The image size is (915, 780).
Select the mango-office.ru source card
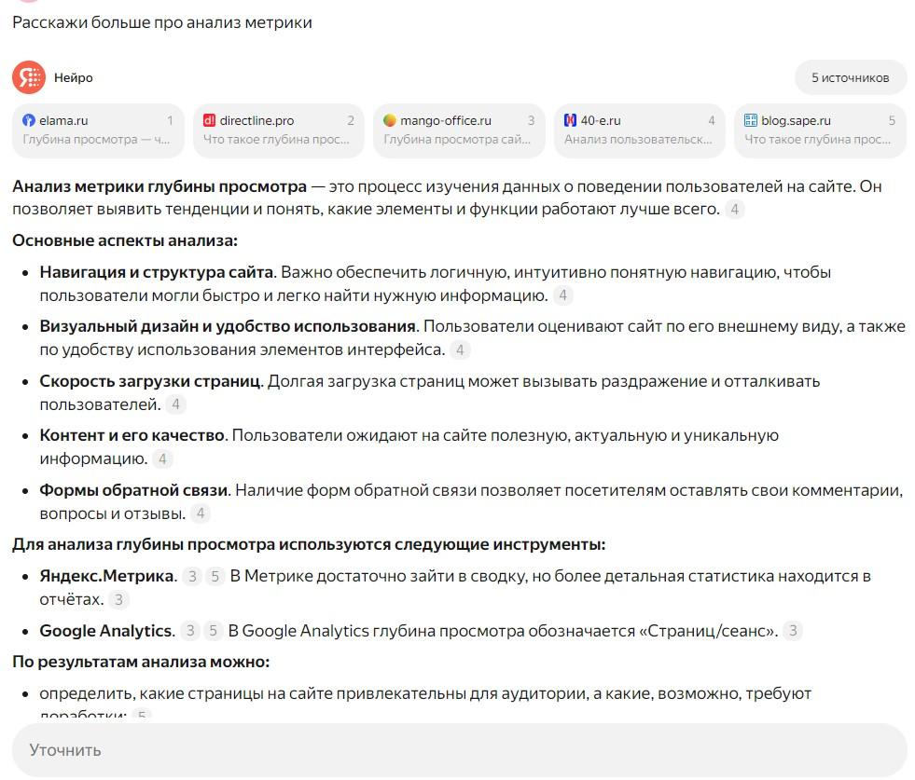point(457,130)
